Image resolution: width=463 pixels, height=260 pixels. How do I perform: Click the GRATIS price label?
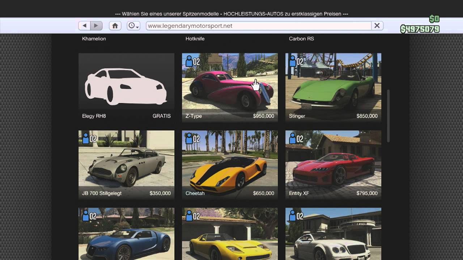click(x=162, y=116)
